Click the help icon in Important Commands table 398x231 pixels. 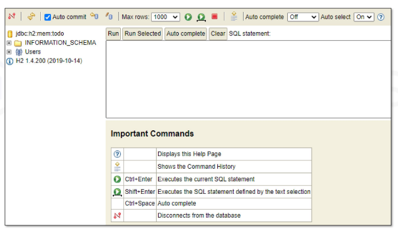117,154
